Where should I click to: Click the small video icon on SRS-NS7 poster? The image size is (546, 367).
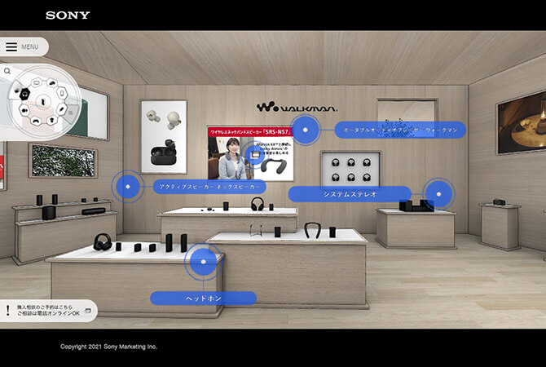(x=255, y=156)
